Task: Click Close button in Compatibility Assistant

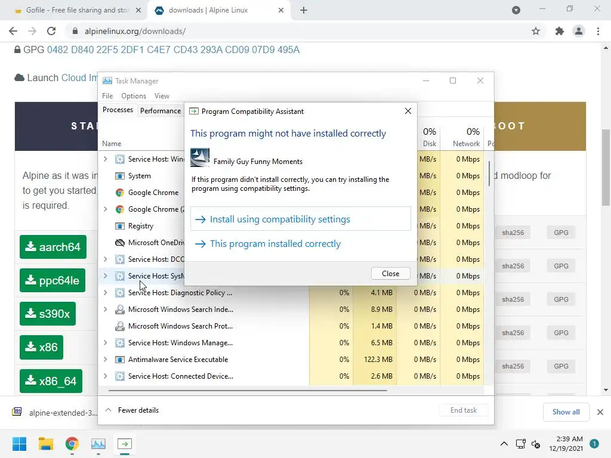Action: 390,273
